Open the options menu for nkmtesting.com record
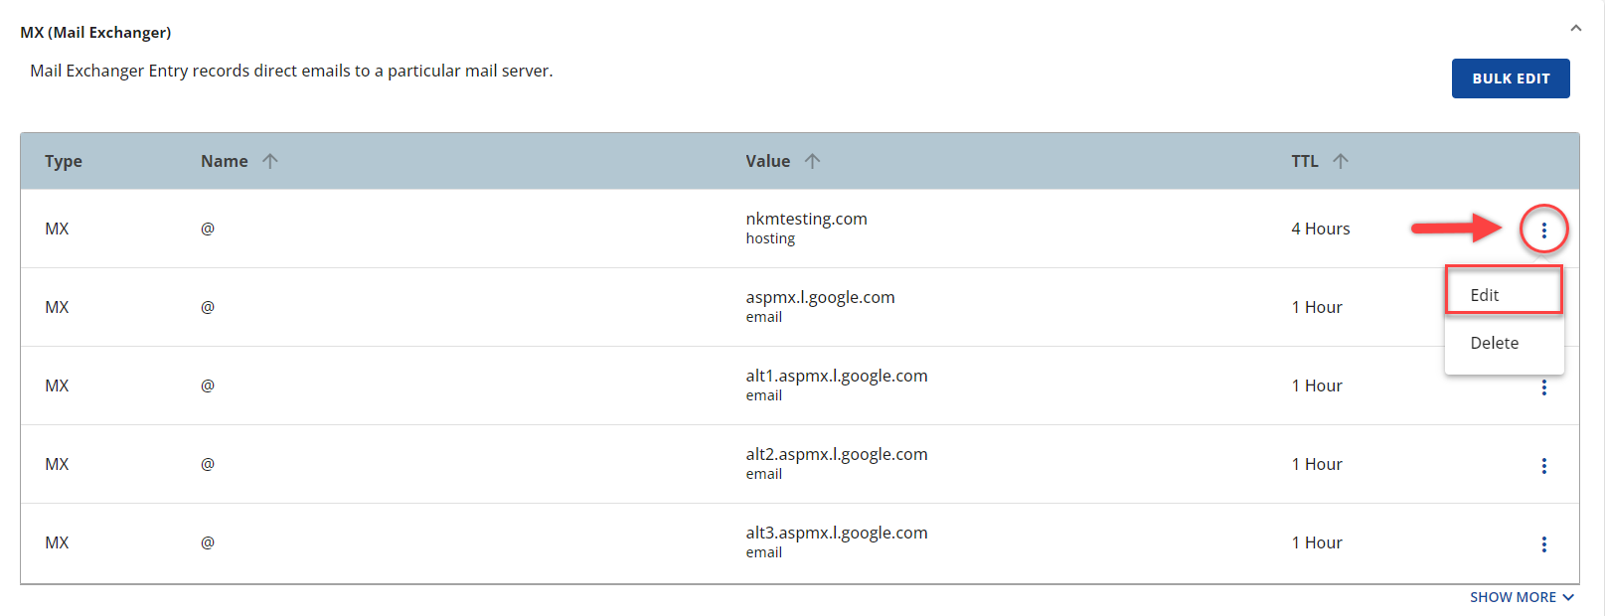The height and width of the screenshot is (616, 1605). (x=1543, y=231)
